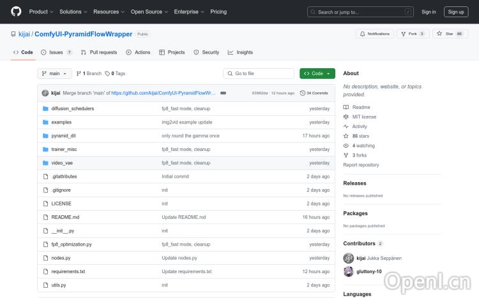Viewport: 479px width, 298px height.
Task: Click the Sign up button
Action: (456, 11)
